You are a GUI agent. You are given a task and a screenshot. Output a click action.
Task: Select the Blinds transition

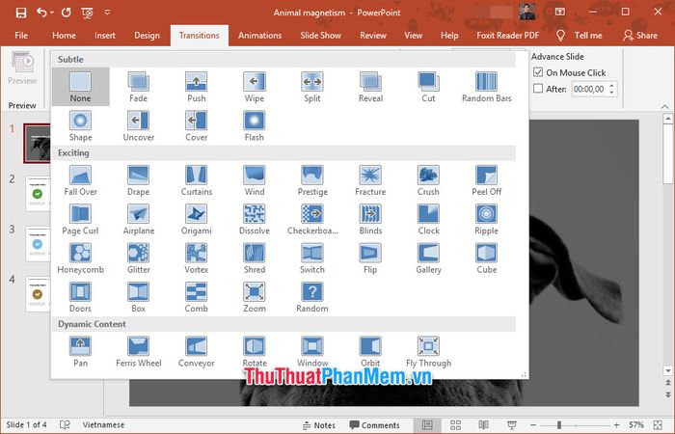click(x=370, y=219)
